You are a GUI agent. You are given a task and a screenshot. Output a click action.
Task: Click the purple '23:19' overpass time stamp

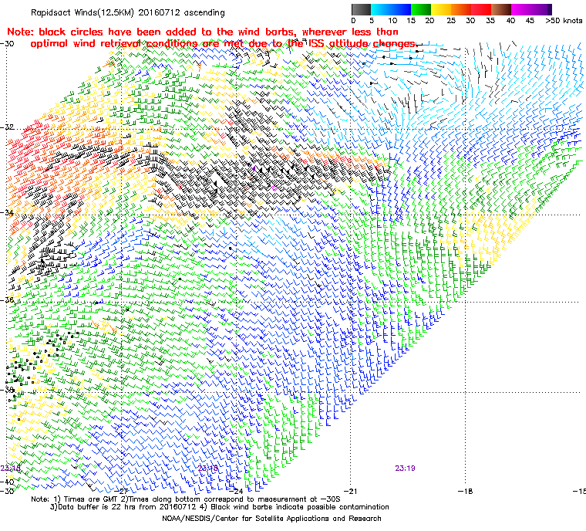click(x=405, y=468)
